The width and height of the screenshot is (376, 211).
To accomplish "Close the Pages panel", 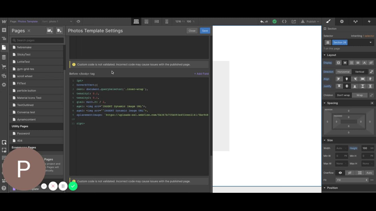I will (29, 30).
